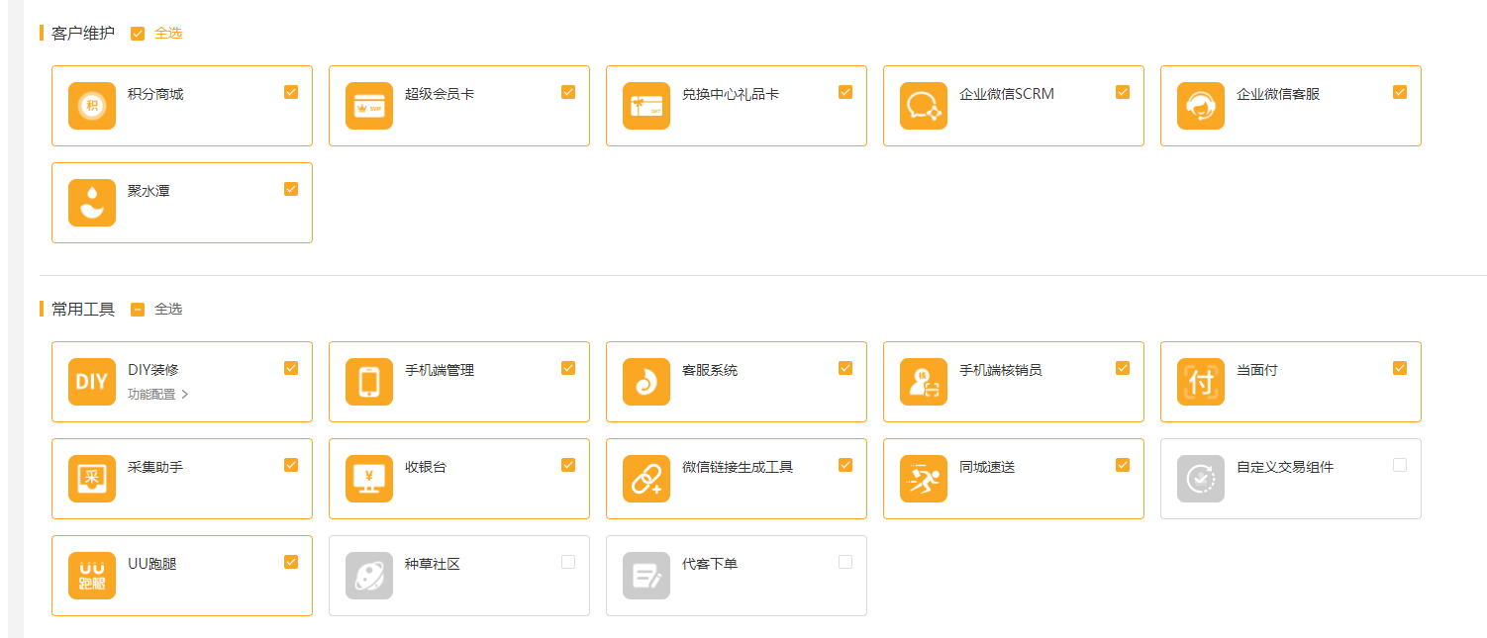
Task: Click the 企业微信客服 headset icon
Action: [1201, 106]
